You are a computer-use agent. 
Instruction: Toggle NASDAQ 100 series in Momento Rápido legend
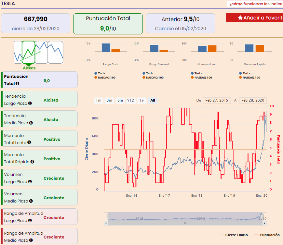coord(249,78)
